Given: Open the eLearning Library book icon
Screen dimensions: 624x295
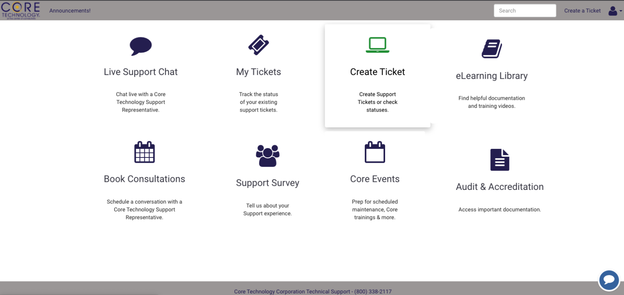Looking at the screenshot, I should 492,48.
